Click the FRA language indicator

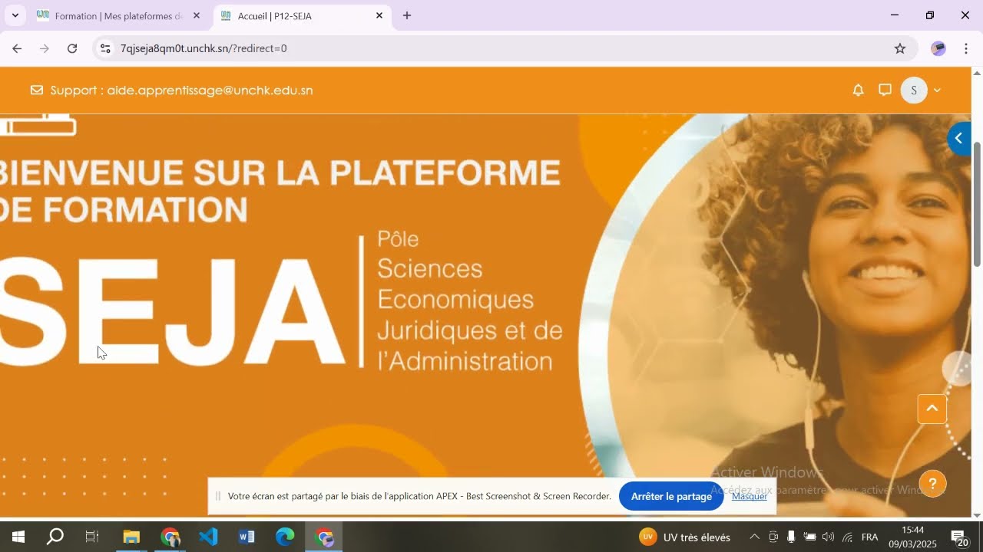pyautogui.click(x=869, y=537)
